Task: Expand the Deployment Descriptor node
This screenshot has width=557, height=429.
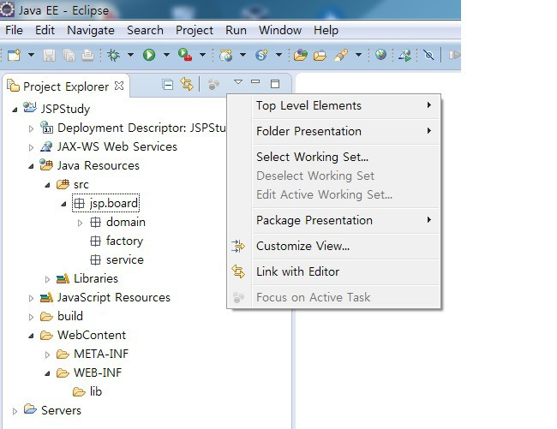Action: (x=31, y=128)
